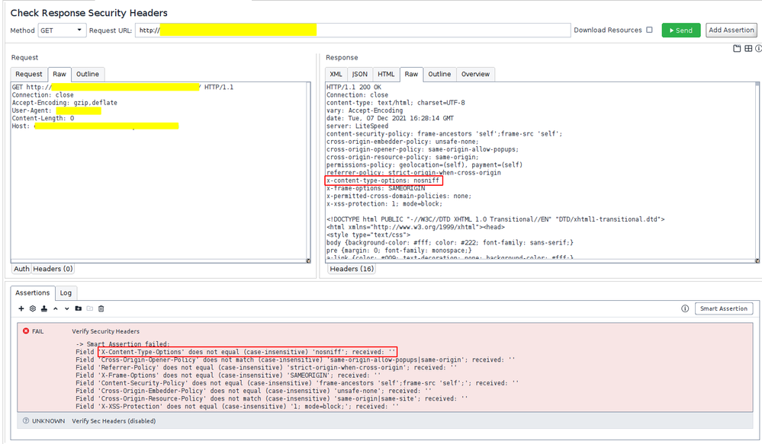Open the Method GET dropdown

point(62,30)
